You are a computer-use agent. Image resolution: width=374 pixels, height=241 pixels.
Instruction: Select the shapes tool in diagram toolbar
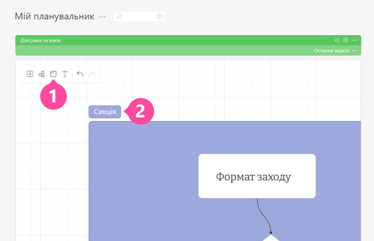point(42,74)
